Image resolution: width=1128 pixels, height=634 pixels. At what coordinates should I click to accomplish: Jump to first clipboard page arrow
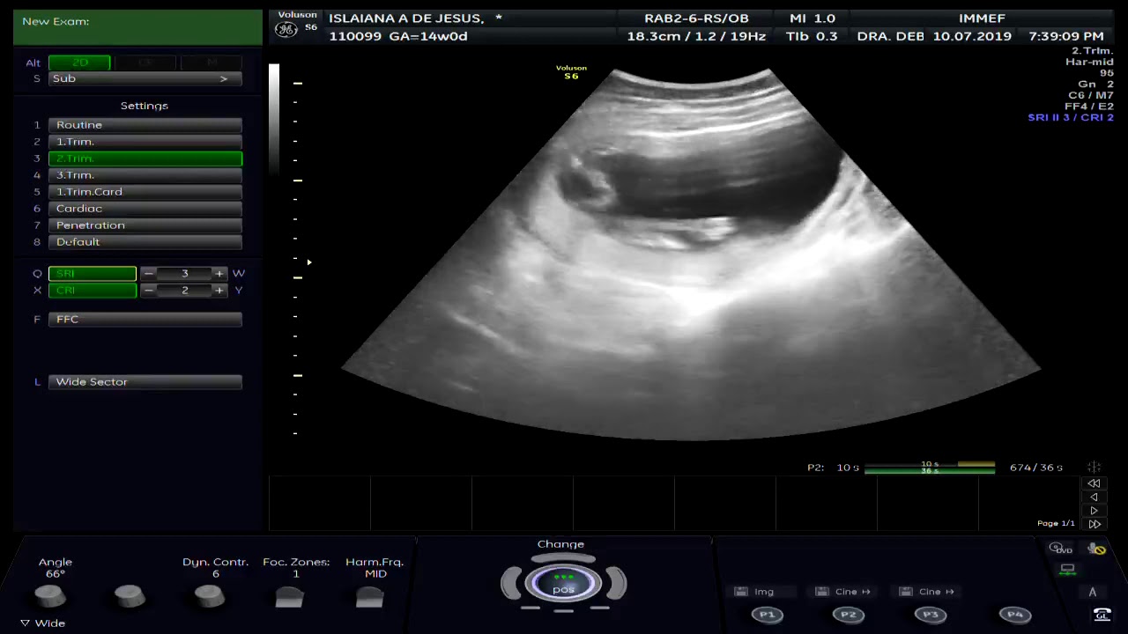point(1094,483)
